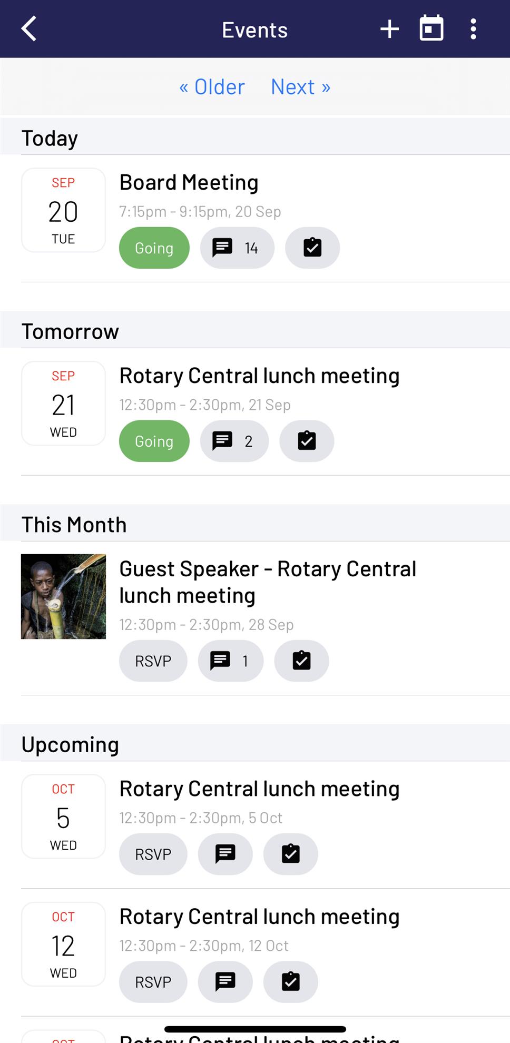Image resolution: width=510 pixels, height=1043 pixels.
Task: Tap the back arrow in the header
Action: pyautogui.click(x=29, y=28)
